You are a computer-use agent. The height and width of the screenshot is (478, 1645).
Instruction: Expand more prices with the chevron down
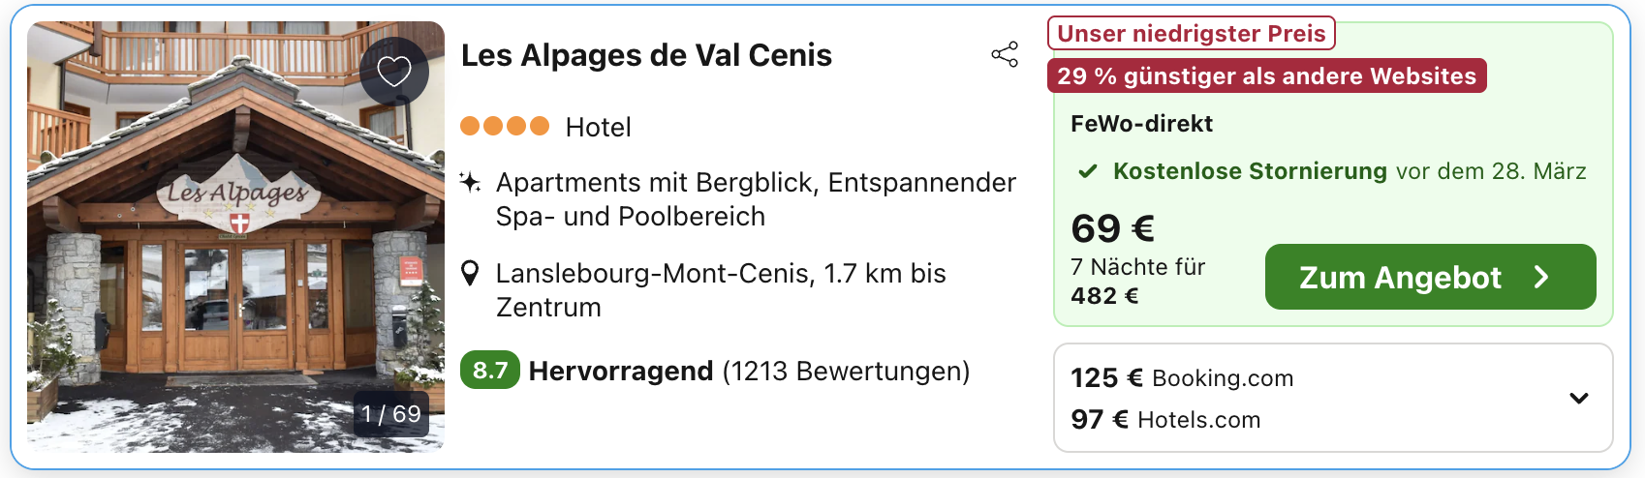tap(1578, 398)
